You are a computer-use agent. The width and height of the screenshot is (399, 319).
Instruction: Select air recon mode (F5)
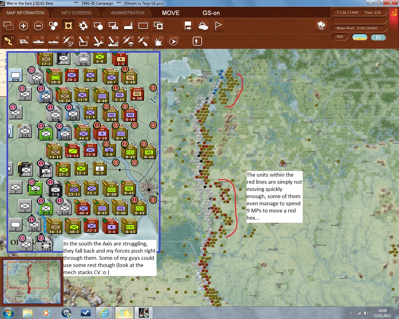click(68, 41)
